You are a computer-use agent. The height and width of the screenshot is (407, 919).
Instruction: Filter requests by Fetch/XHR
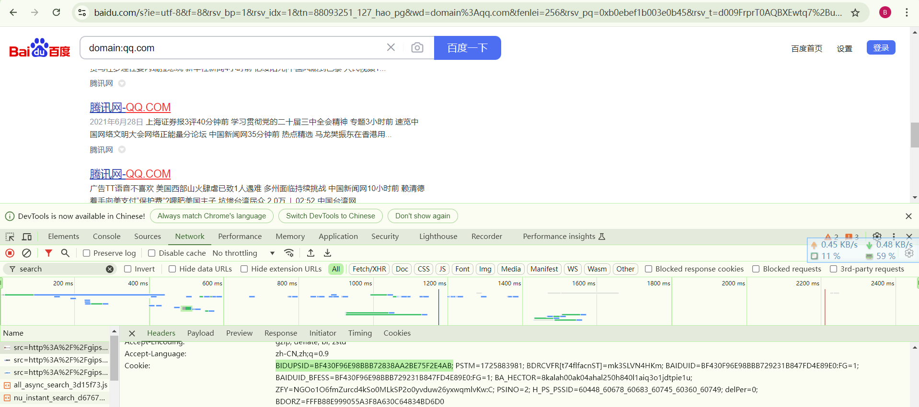point(369,269)
